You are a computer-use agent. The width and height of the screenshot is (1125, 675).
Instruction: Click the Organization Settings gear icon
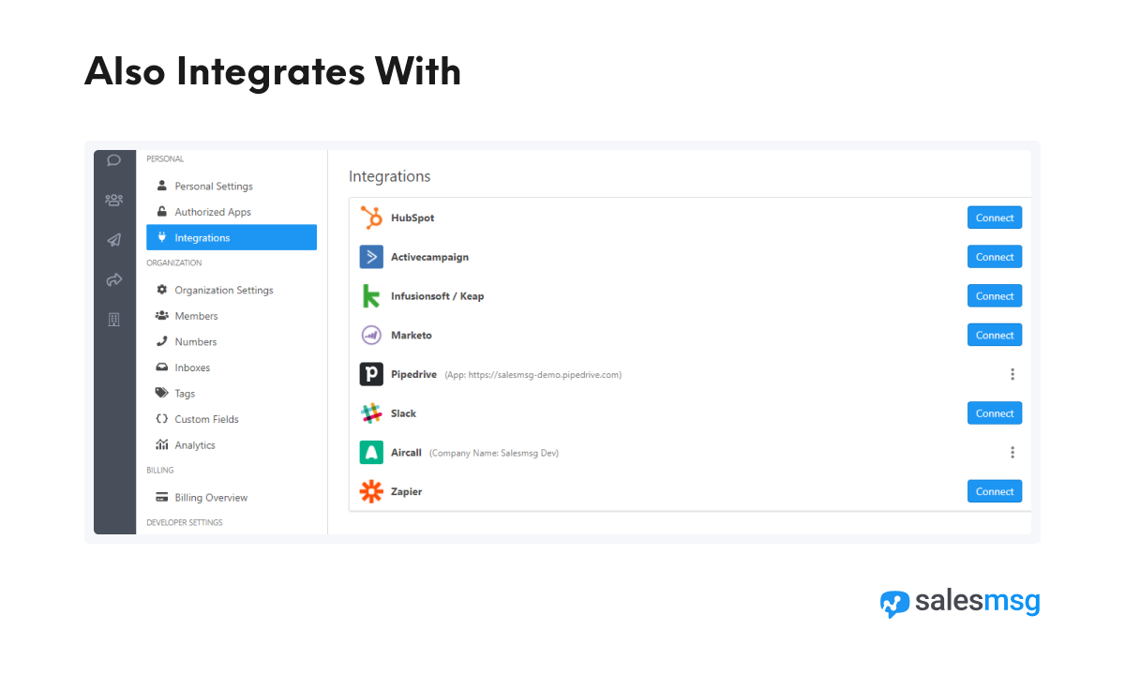(x=161, y=290)
